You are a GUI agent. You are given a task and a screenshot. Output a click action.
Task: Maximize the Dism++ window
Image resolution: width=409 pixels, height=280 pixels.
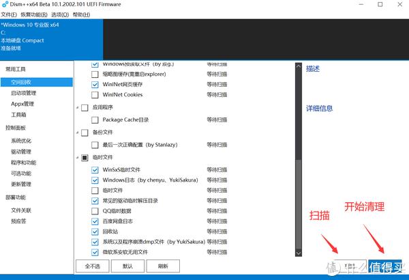click(380, 5)
